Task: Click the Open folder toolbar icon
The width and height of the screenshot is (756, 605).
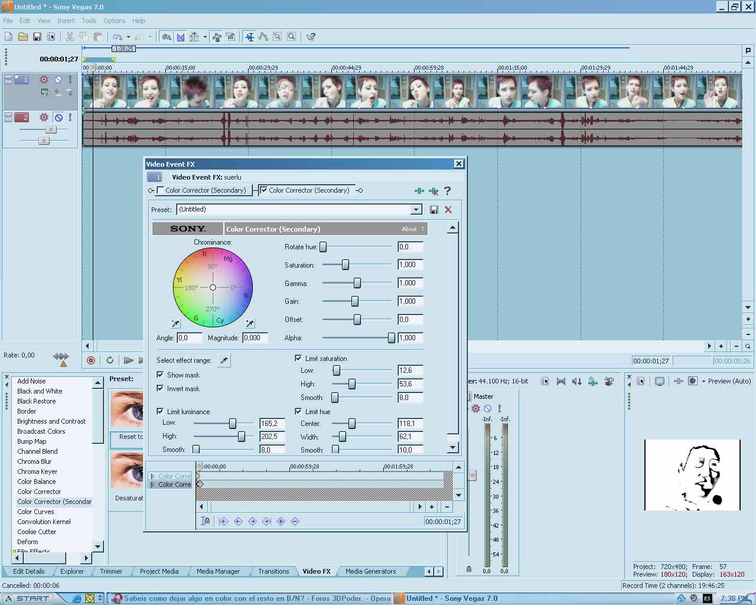Action: pyautogui.click(x=22, y=37)
